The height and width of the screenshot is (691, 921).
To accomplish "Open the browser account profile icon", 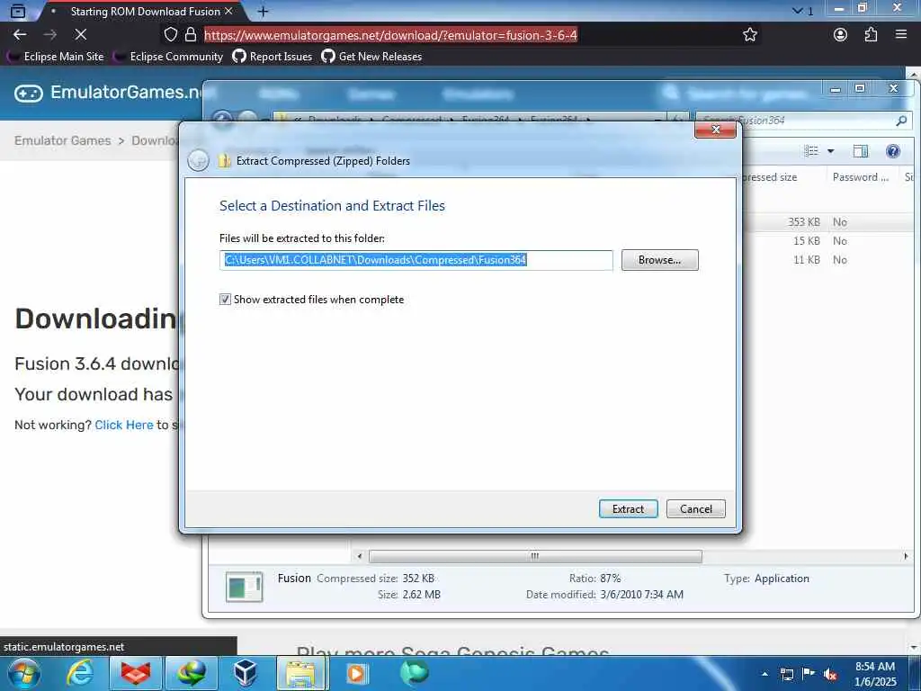I will point(841,35).
